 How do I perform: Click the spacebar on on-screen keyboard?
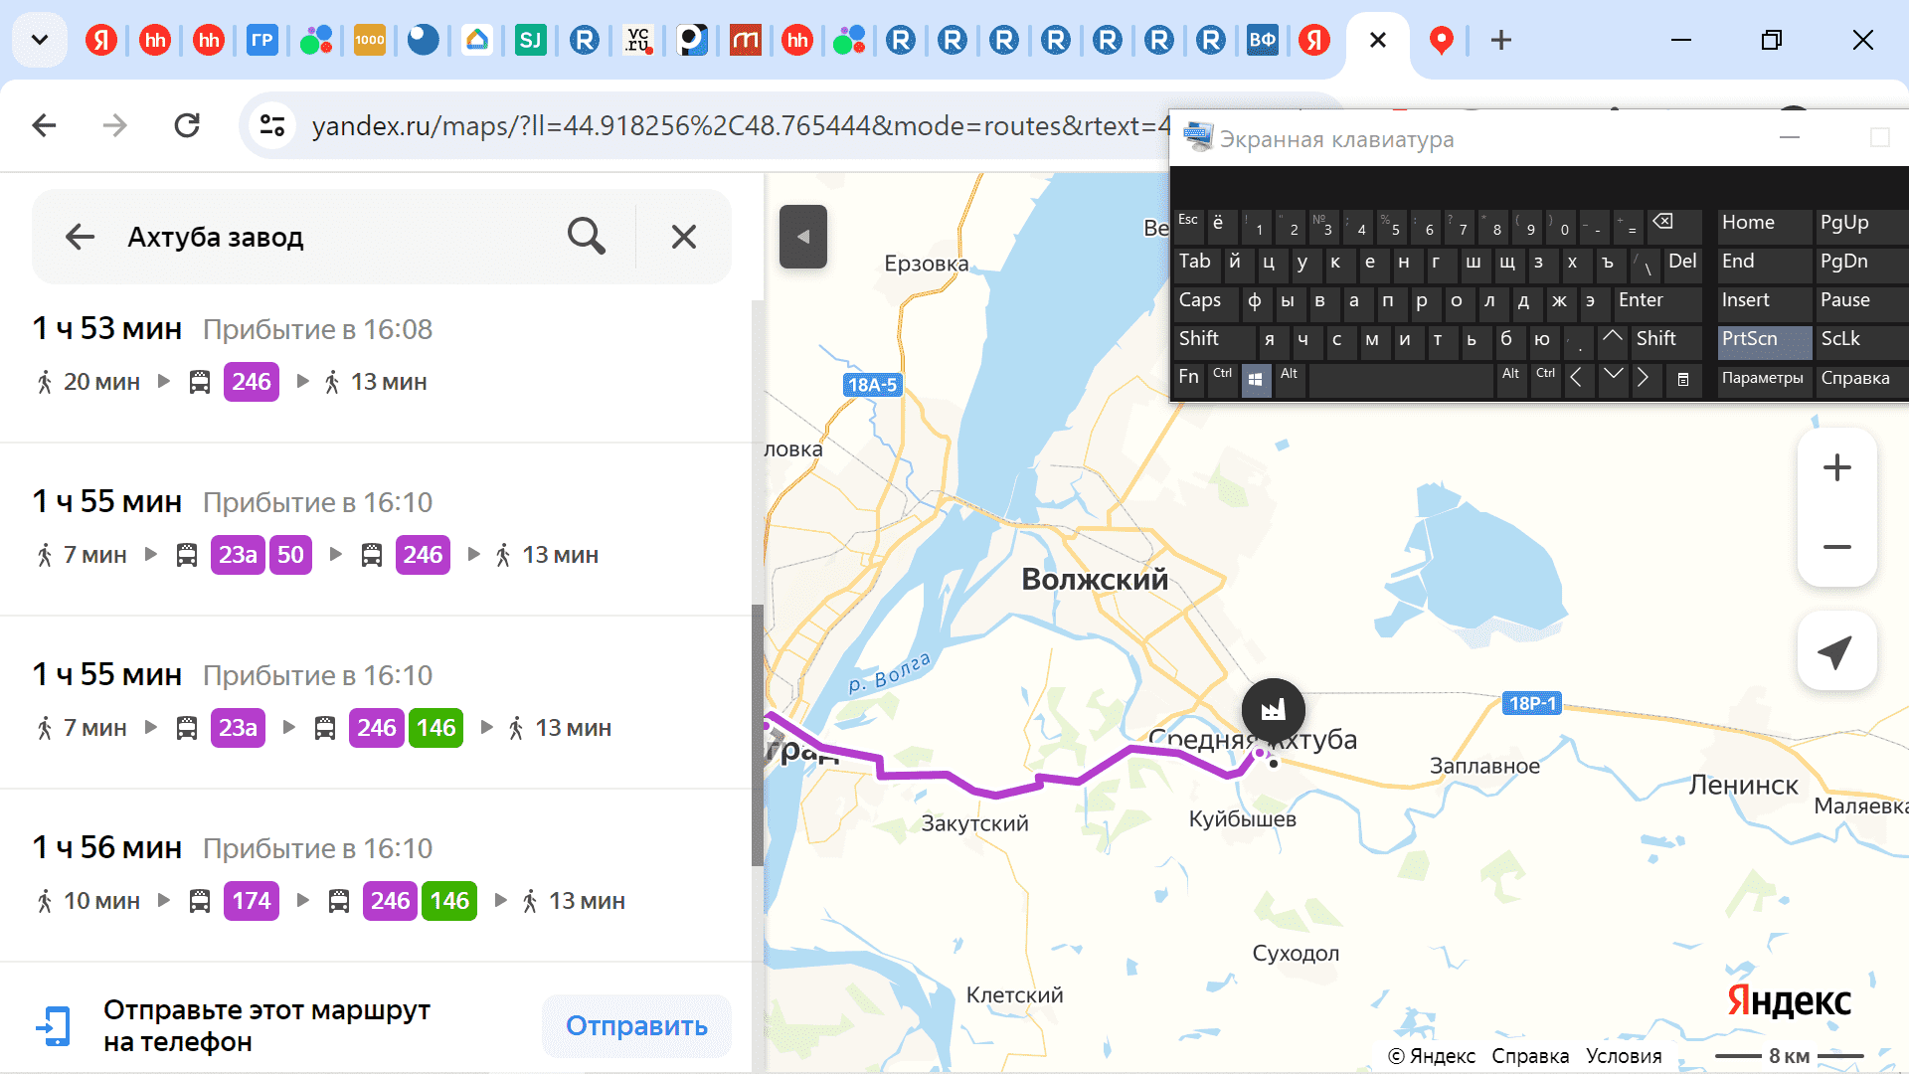1401,379
